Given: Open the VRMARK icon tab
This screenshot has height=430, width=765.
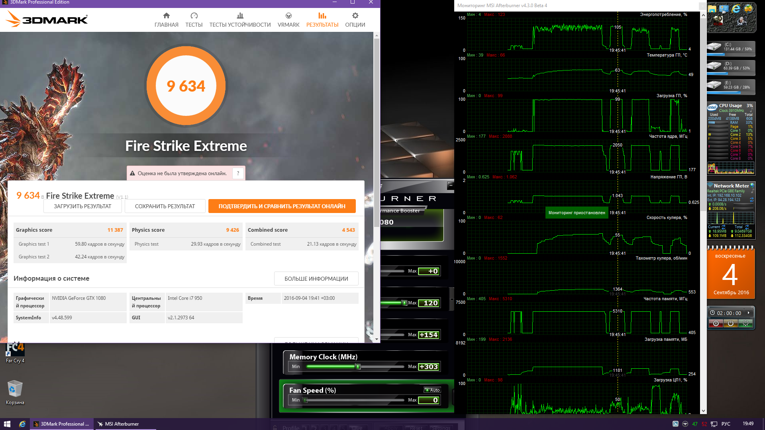Looking at the screenshot, I should 288,16.
